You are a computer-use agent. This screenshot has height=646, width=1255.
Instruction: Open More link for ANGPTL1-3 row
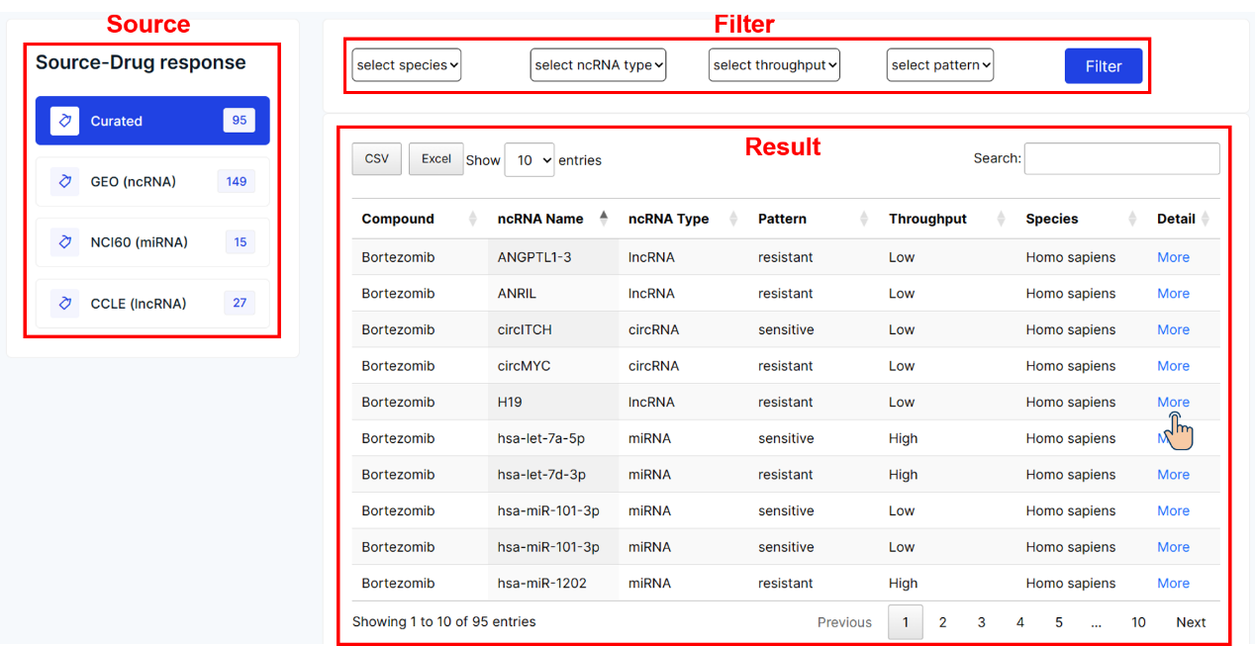(x=1173, y=257)
